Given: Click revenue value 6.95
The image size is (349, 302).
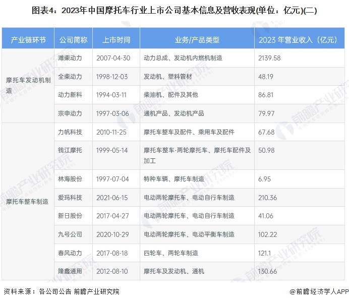Looking at the screenshot, I should click(264, 179).
